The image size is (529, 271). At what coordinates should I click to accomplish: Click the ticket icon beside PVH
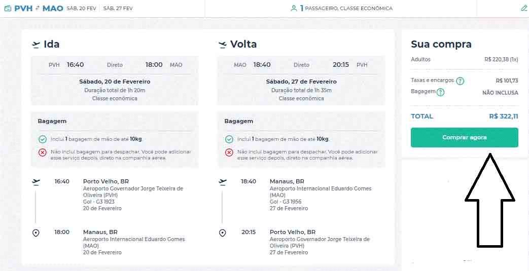(x=7, y=8)
